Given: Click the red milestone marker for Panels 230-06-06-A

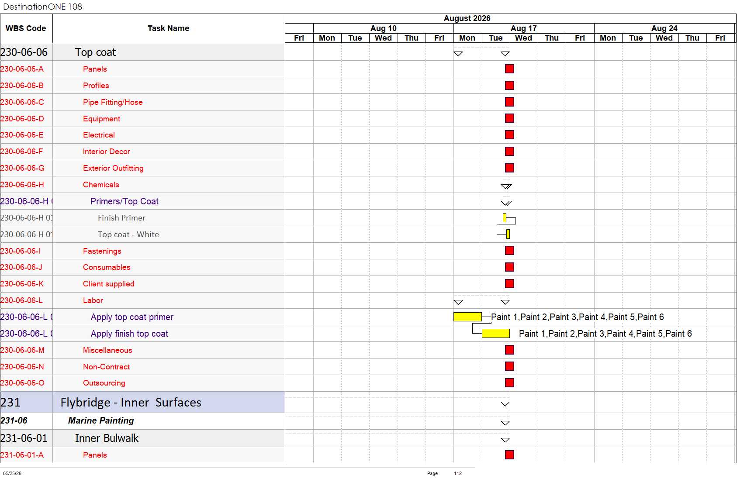Looking at the screenshot, I should 509,69.
